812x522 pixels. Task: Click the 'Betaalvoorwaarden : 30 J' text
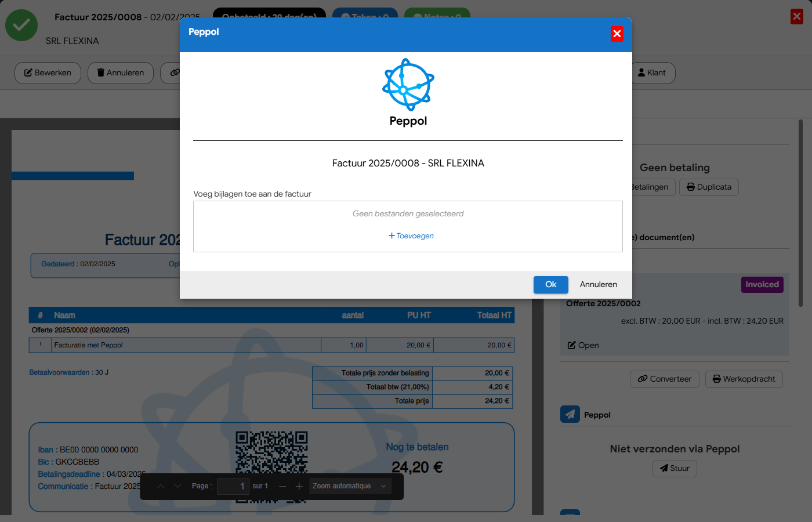[x=69, y=372]
